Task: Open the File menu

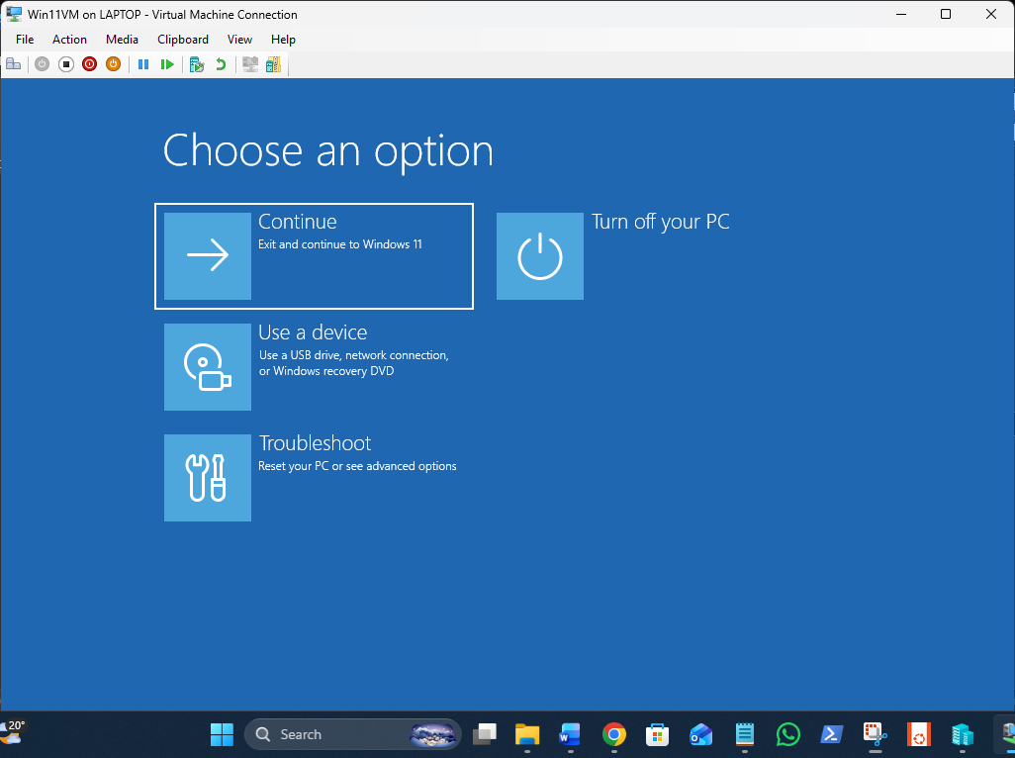Action: 25,40
